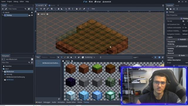Switch to the 2D workspace
The height and width of the screenshot is (106, 188).
(85, 2)
